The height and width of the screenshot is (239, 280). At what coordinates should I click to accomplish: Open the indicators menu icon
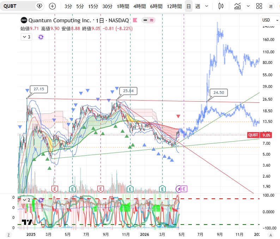point(237,6)
